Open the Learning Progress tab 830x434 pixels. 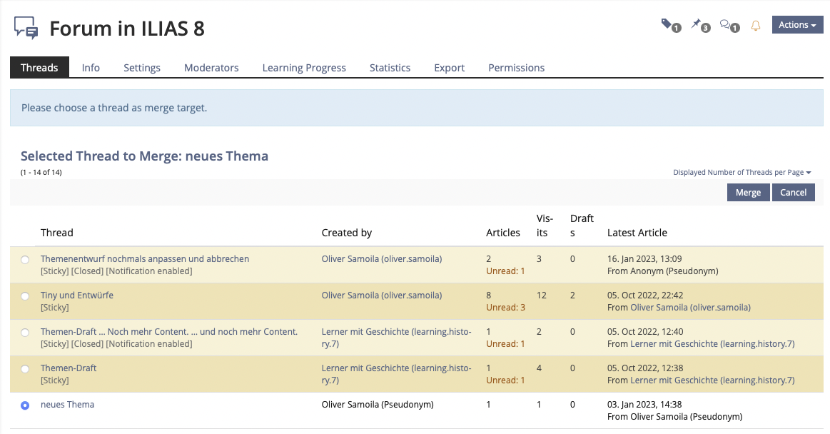click(304, 68)
